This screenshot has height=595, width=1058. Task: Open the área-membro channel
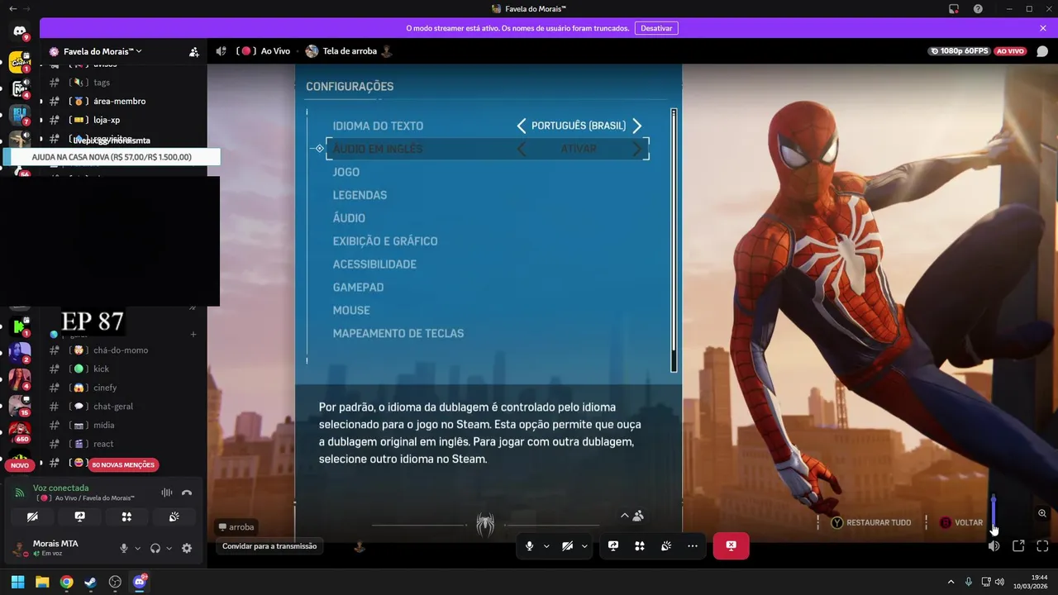coord(120,101)
